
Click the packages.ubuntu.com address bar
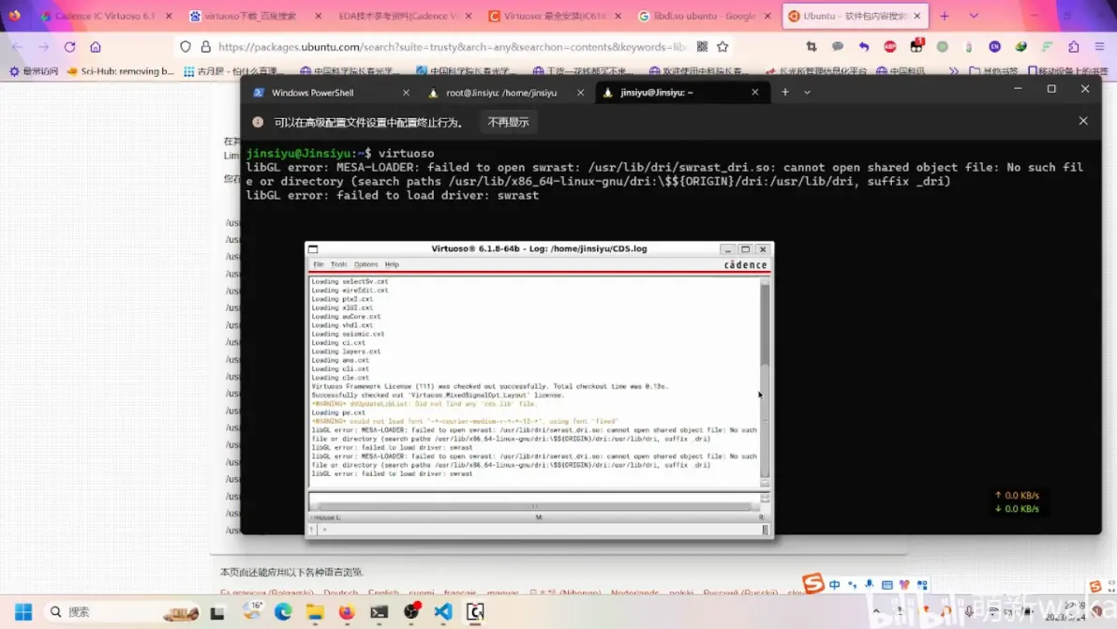point(453,47)
